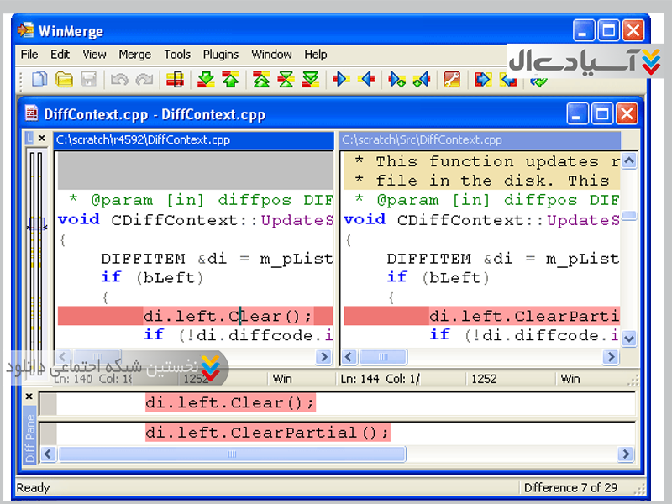This screenshot has height=504, width=672.
Task: Go to previous difference using the green up arrow
Action: (231, 80)
